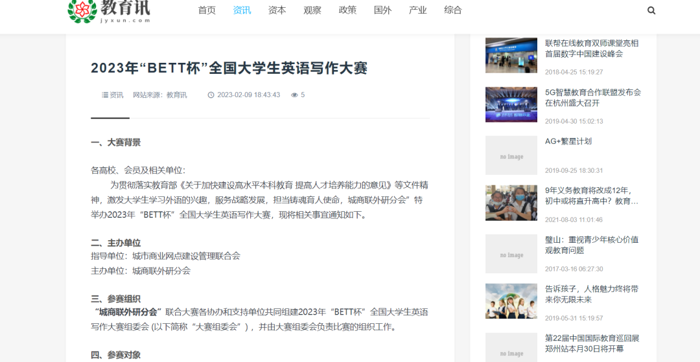Open the 观察 navigation item
Viewport: 700px width, 362px height.
click(312, 10)
